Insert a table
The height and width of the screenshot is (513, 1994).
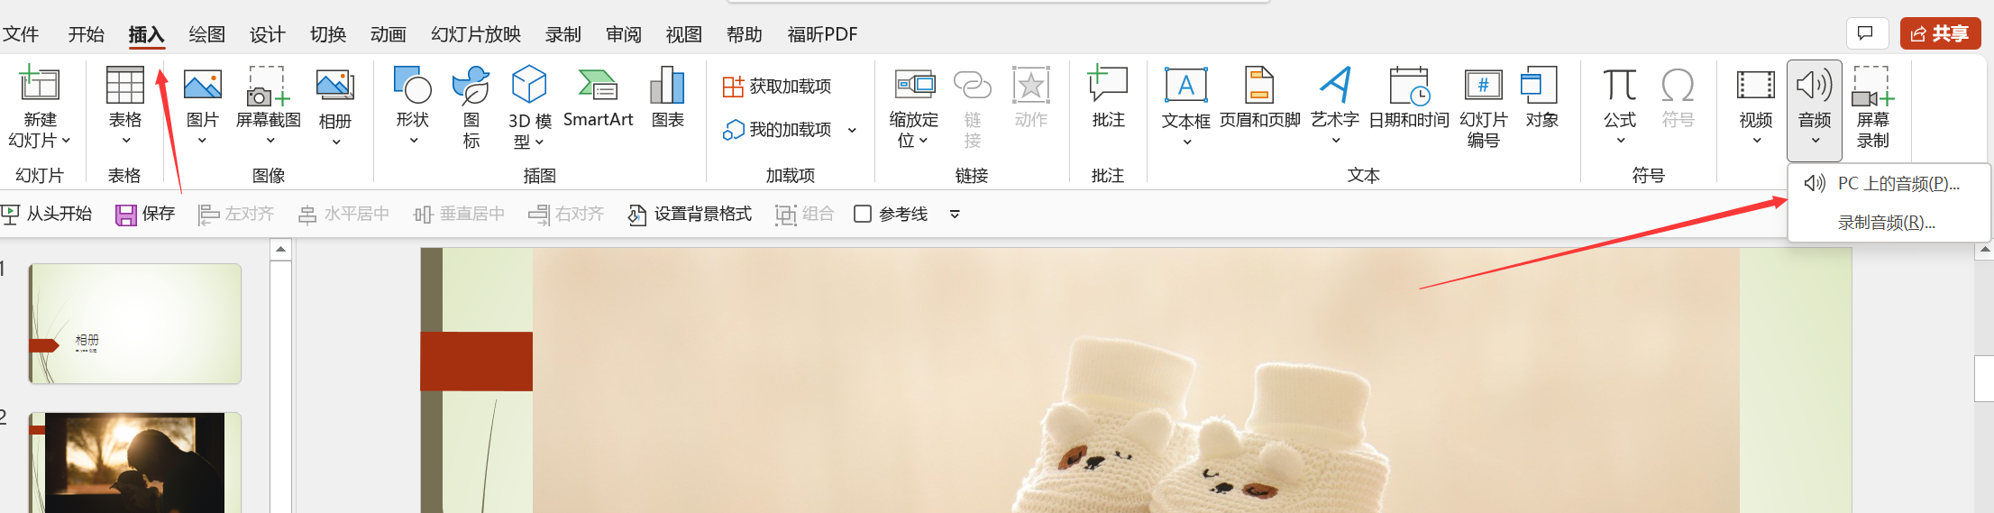(125, 104)
